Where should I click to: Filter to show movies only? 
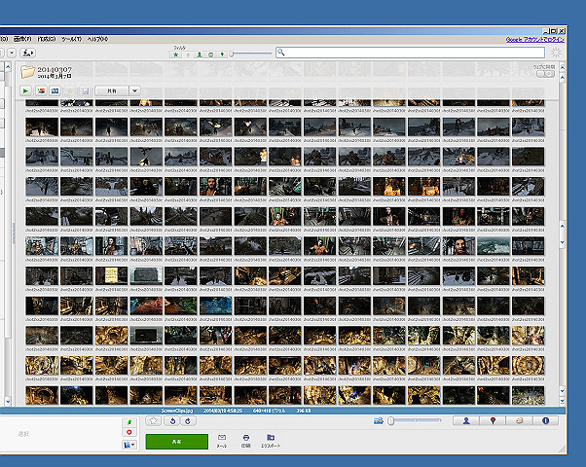tap(211, 54)
